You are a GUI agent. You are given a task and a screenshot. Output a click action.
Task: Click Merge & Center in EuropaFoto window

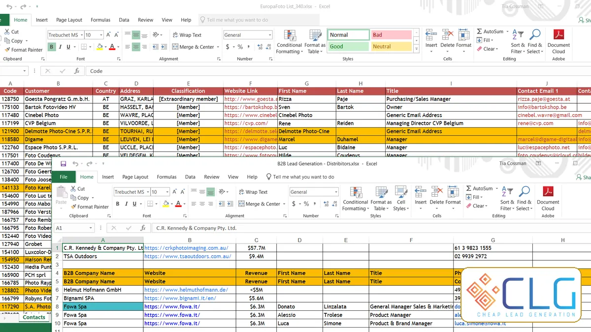pos(193,47)
